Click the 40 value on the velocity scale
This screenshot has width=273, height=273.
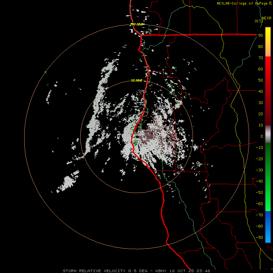click(x=261, y=91)
